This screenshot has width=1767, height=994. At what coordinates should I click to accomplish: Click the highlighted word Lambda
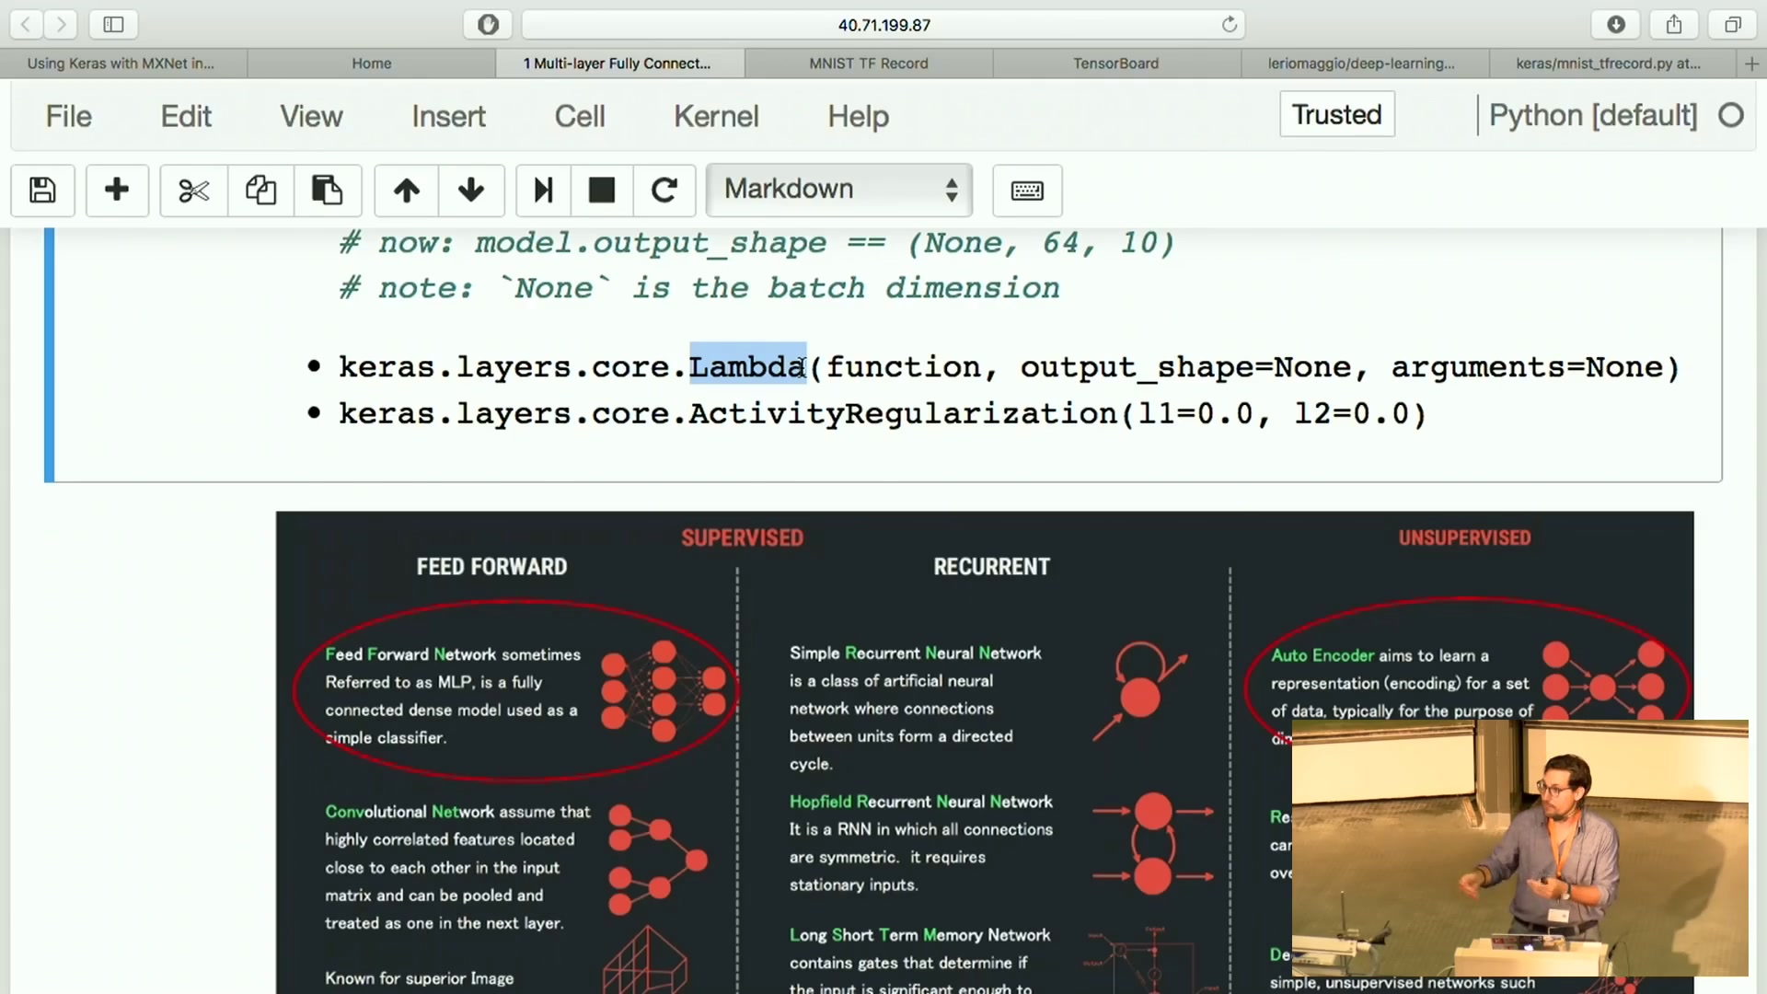[747, 366]
